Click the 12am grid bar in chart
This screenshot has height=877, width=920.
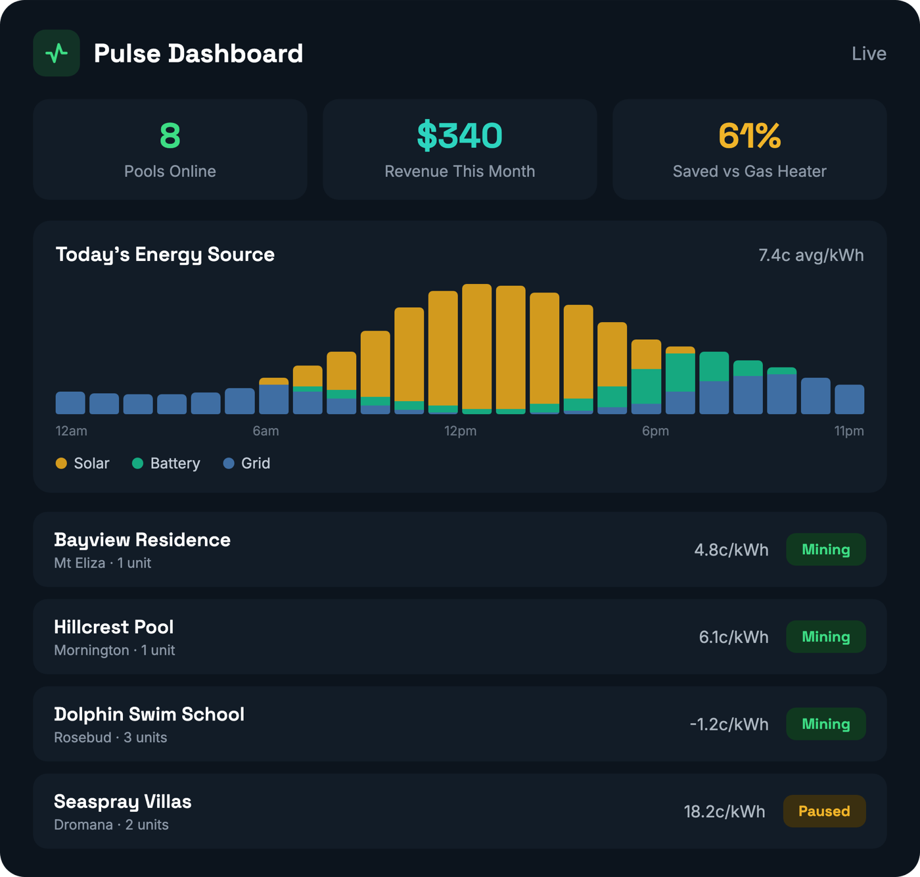click(x=70, y=403)
